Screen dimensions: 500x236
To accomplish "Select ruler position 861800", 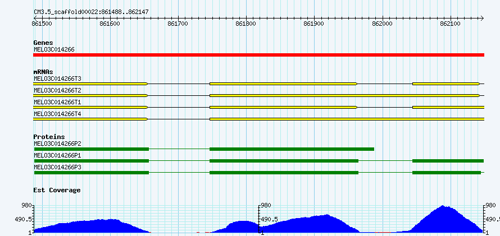I will coord(246,24).
